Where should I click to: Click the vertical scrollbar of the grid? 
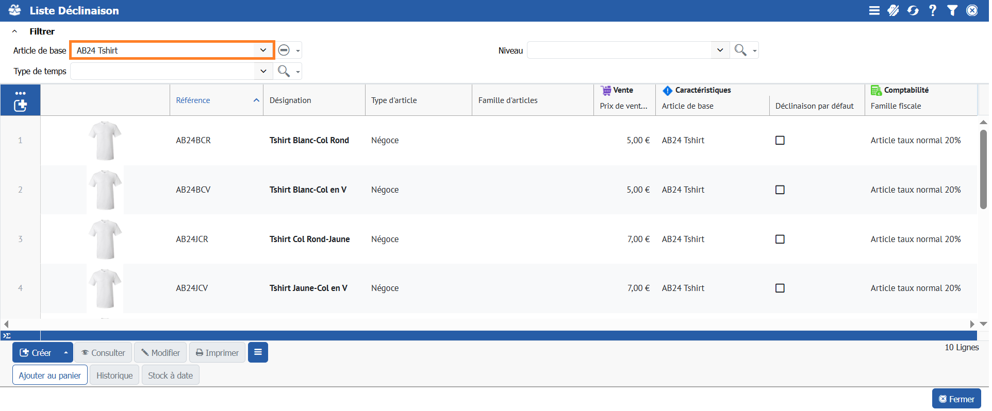tap(983, 170)
